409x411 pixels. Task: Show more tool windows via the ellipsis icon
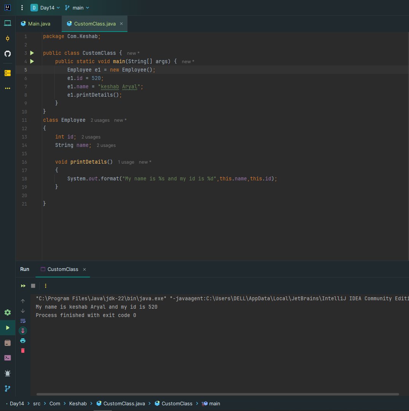click(x=8, y=88)
